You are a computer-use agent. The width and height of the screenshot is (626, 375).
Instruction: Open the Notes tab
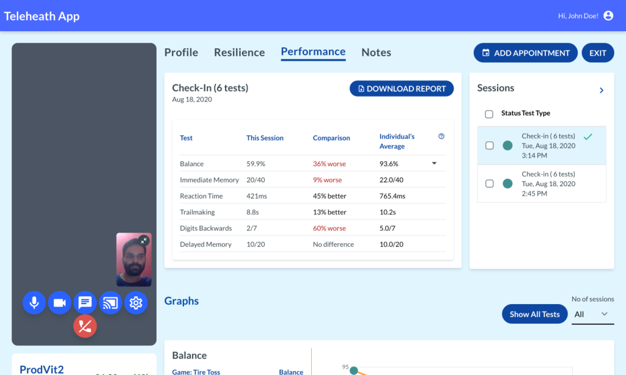click(376, 53)
